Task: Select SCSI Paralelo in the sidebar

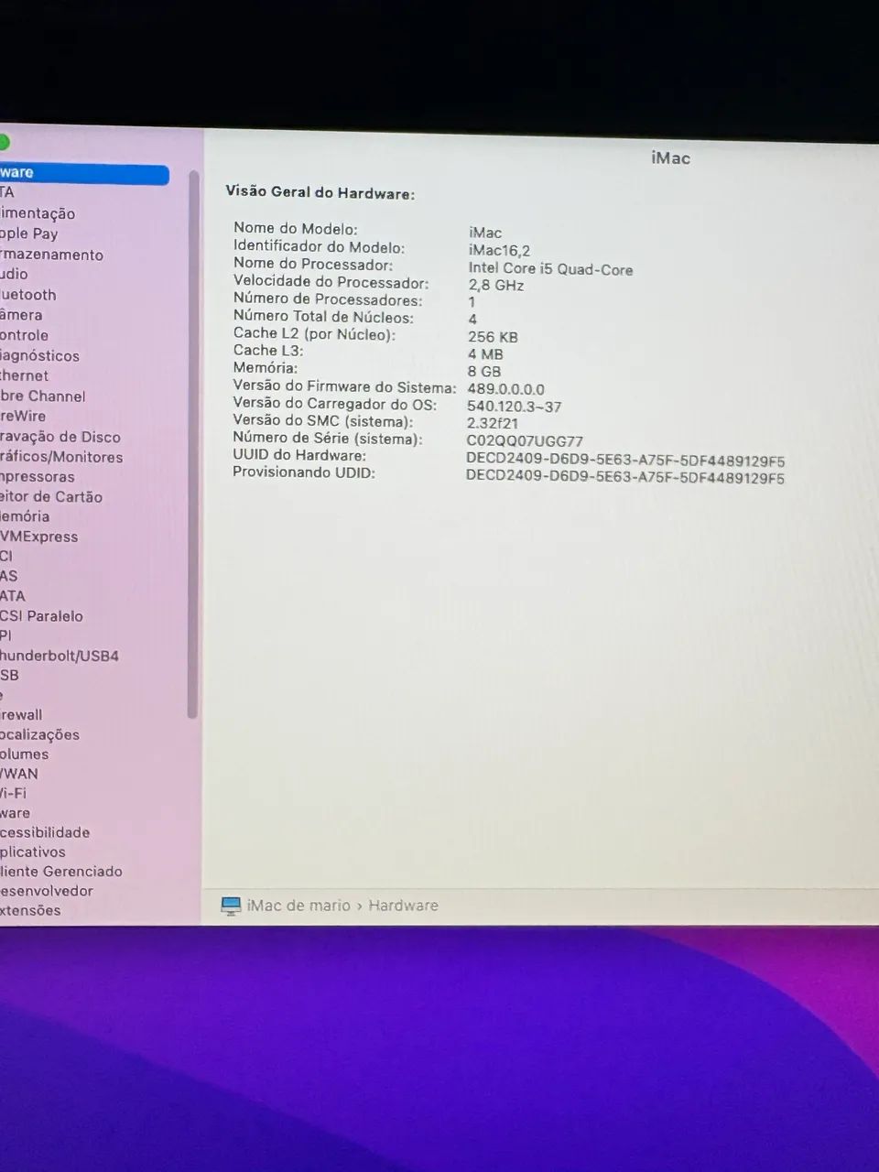Action: point(41,616)
